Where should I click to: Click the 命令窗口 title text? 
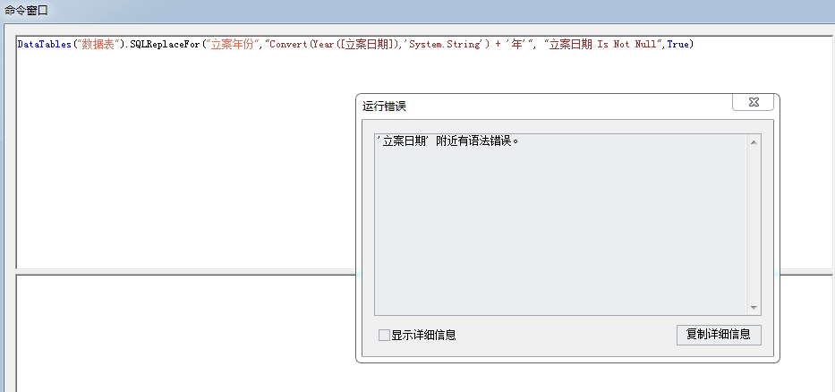tap(26, 10)
